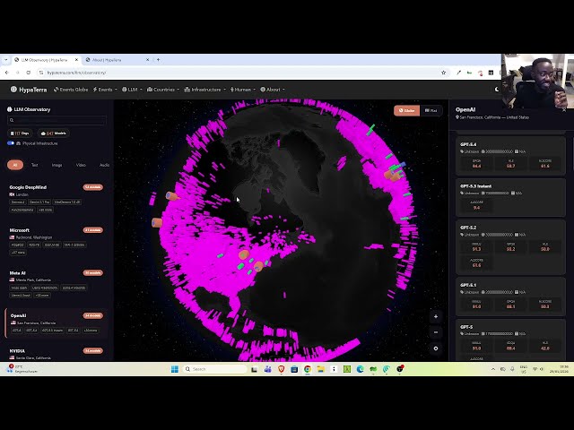Toggle Physical Infrastructure switch

point(11,143)
